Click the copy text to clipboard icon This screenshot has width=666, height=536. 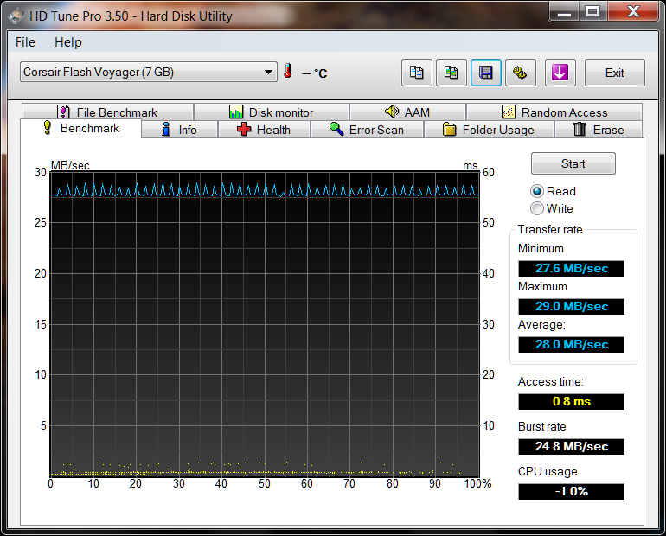point(417,73)
